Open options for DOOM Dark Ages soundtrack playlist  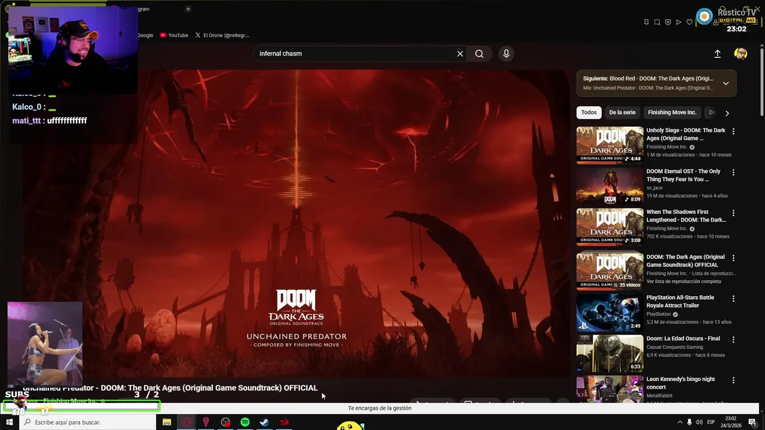click(x=733, y=258)
